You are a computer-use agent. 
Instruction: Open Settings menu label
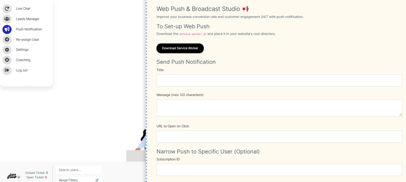22,50
